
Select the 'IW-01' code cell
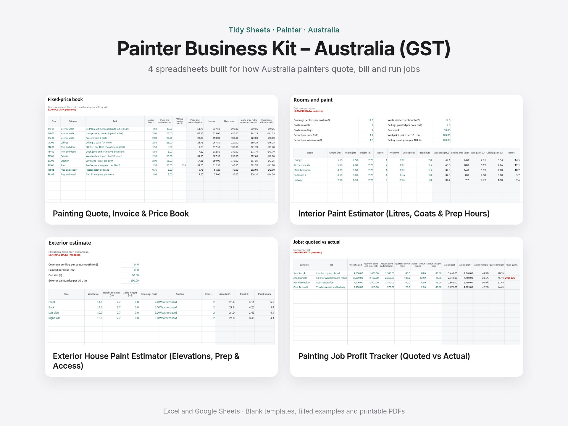pyautogui.click(x=54, y=129)
